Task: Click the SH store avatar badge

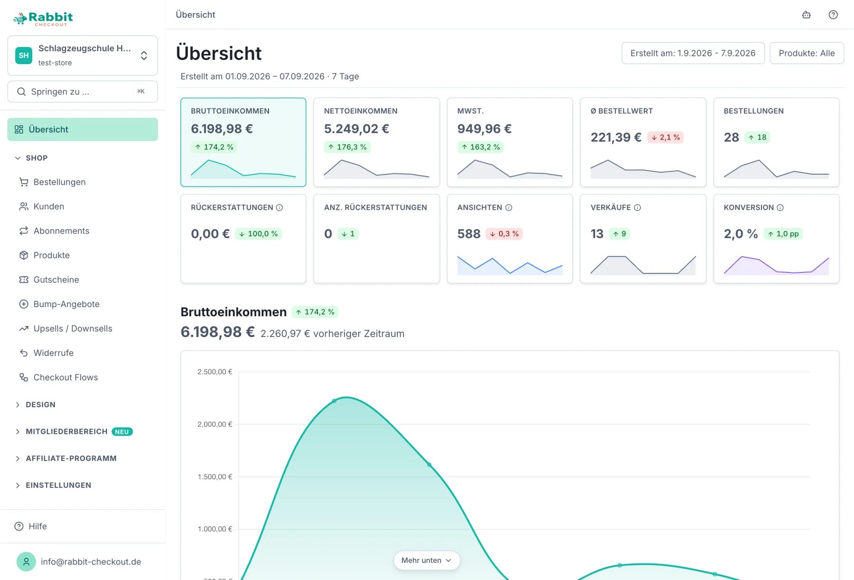Action: 24,56
